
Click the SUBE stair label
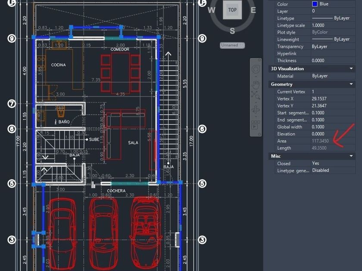point(94,139)
